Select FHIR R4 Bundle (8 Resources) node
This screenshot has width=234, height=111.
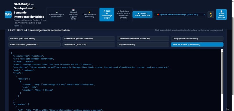pyautogui.click(x=197, y=44)
